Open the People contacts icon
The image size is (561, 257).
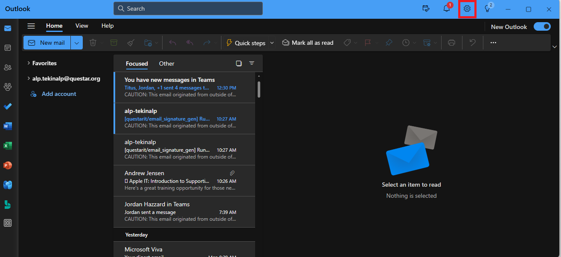pos(8,67)
